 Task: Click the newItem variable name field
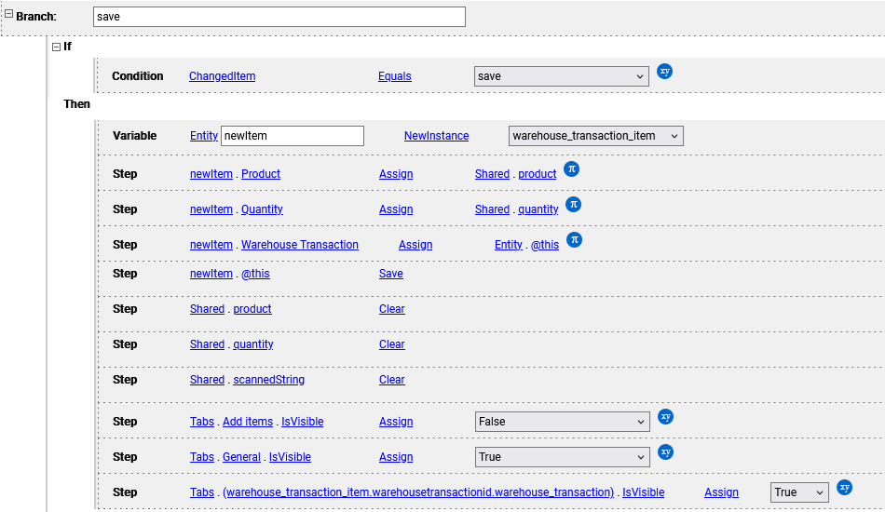tap(293, 136)
